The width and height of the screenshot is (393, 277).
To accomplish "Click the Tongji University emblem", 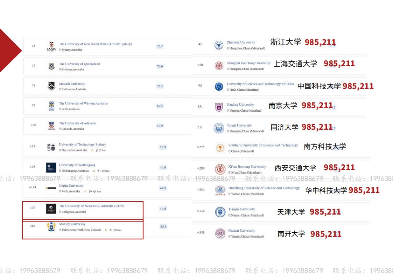I will point(219,128).
